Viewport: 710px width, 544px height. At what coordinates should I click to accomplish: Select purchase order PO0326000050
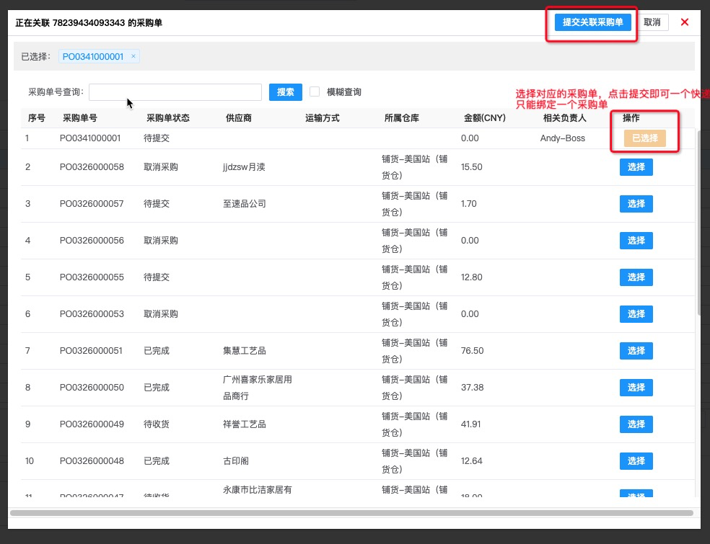point(636,387)
